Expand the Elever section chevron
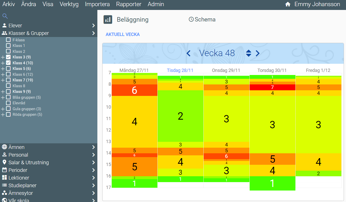The width and height of the screenshot is (346, 202). (93, 26)
